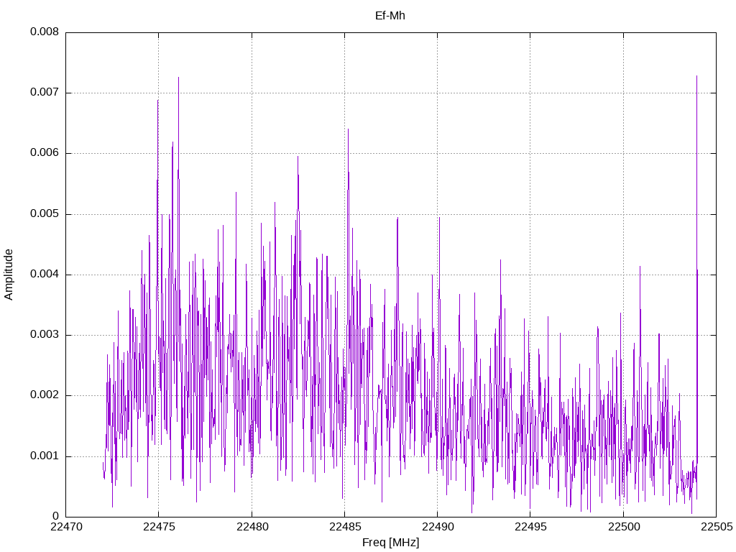
Task: Pick the 22485 x-axis tick label
Action: point(344,527)
